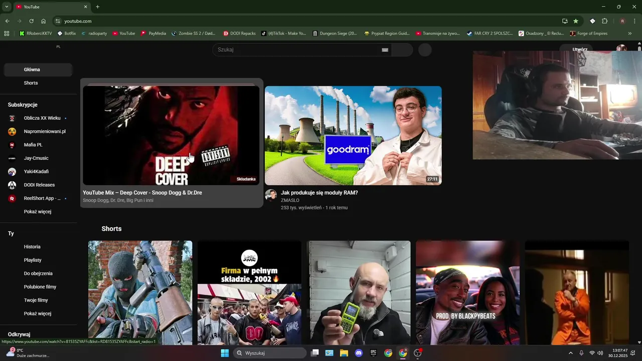Open the title Jak produkuje się moduły RAM?
This screenshot has height=361, width=642.
click(x=319, y=193)
